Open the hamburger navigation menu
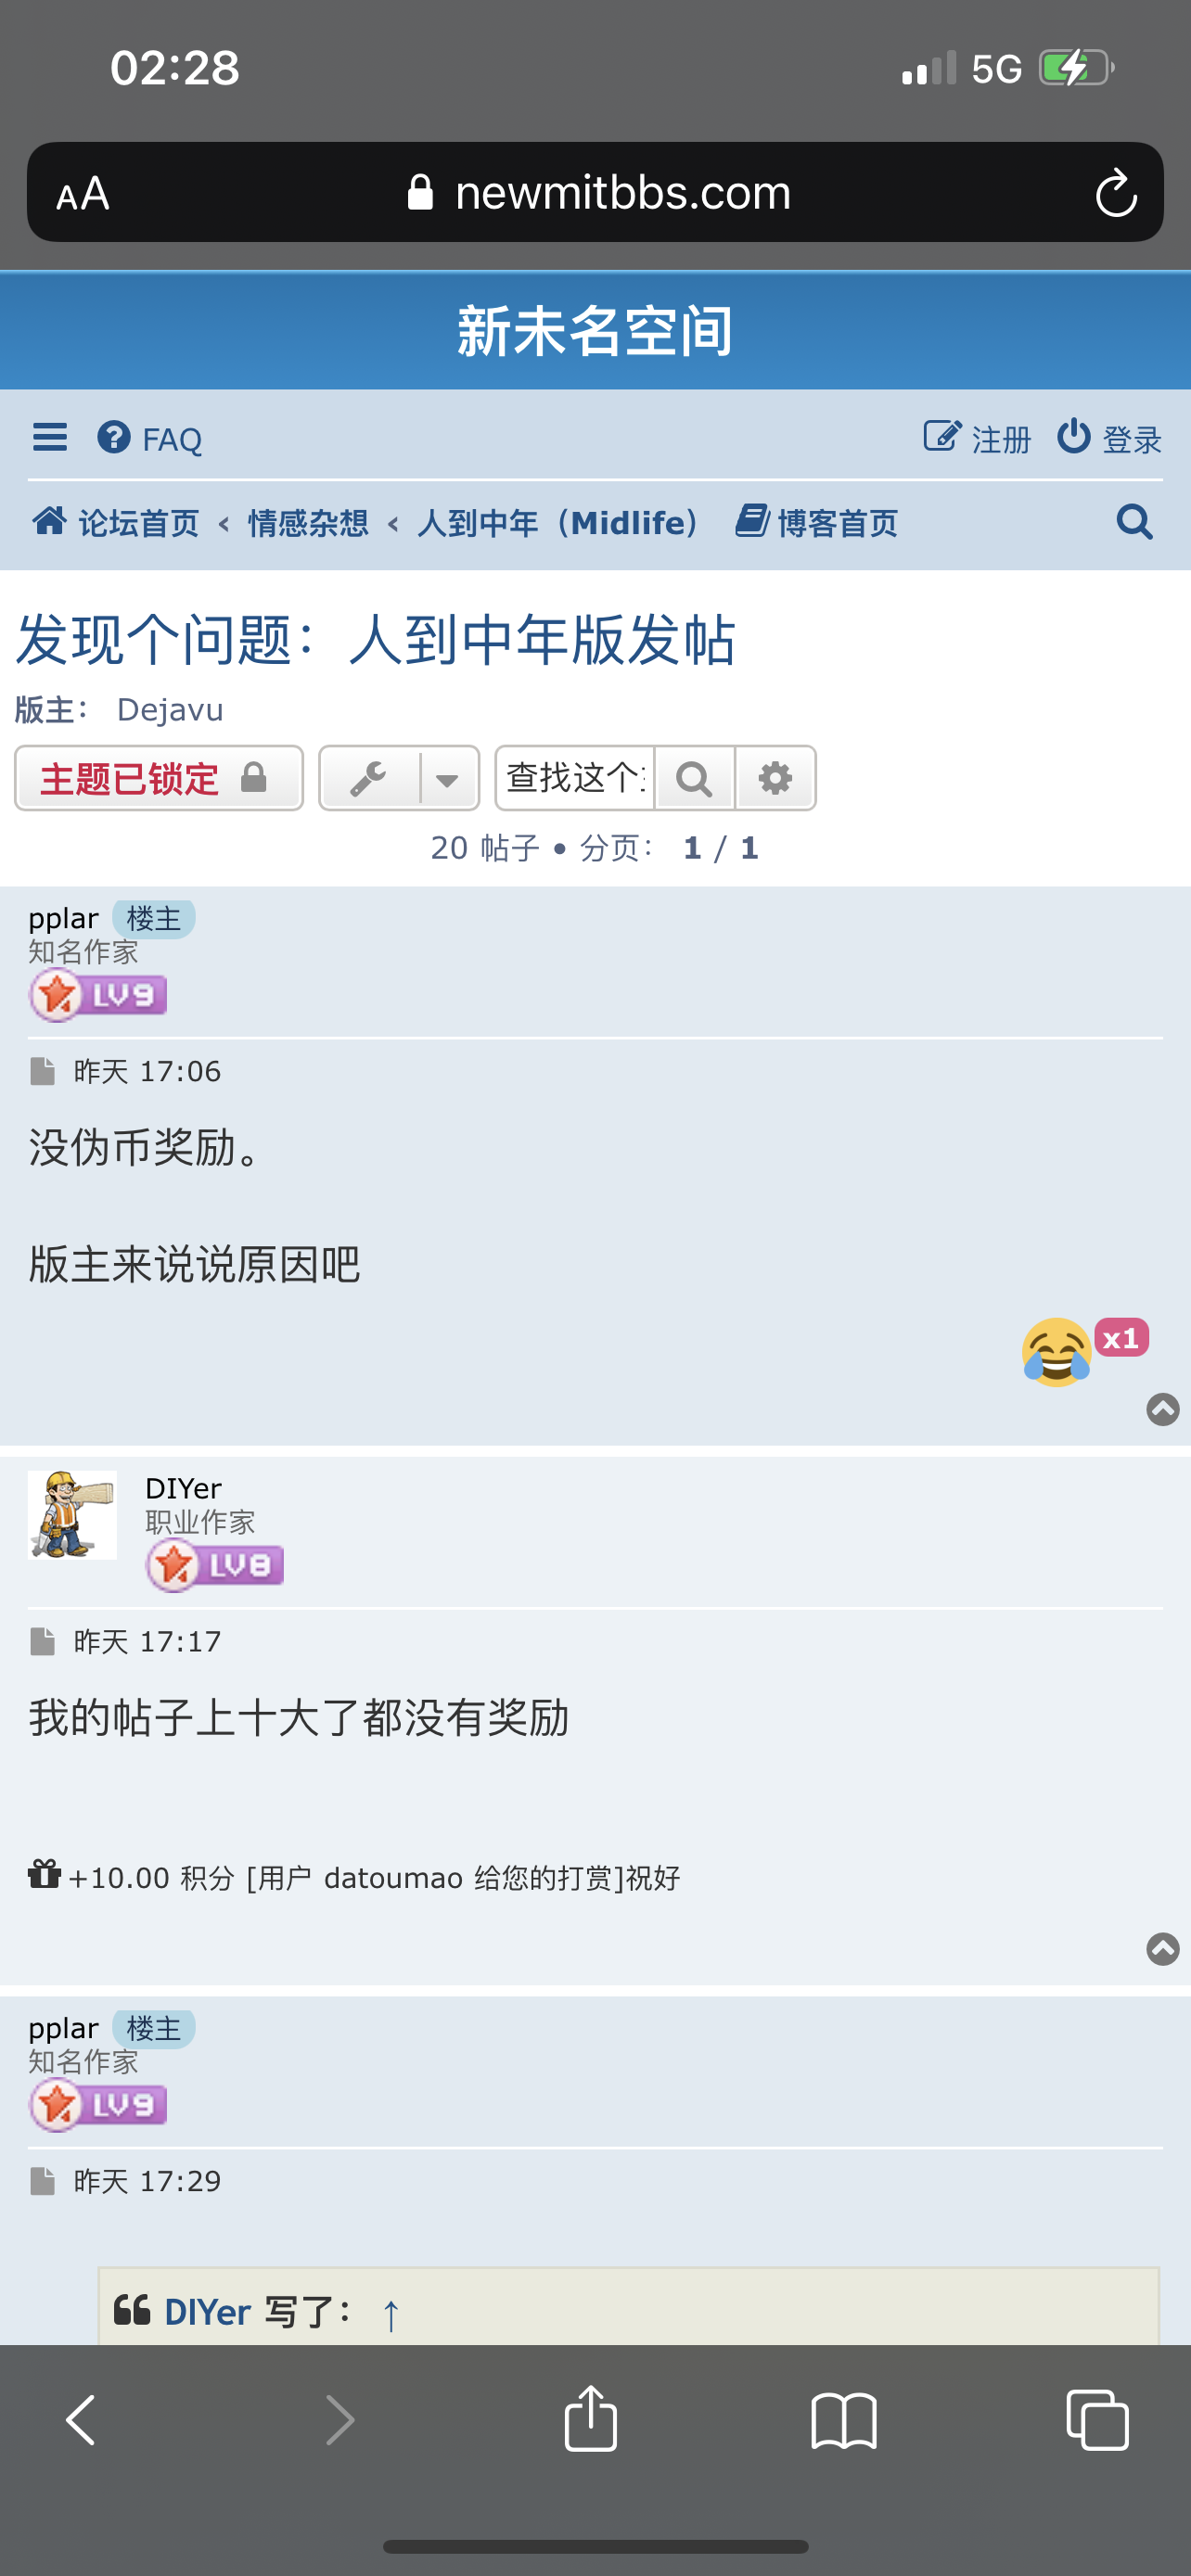The image size is (1191, 2576). point(50,437)
